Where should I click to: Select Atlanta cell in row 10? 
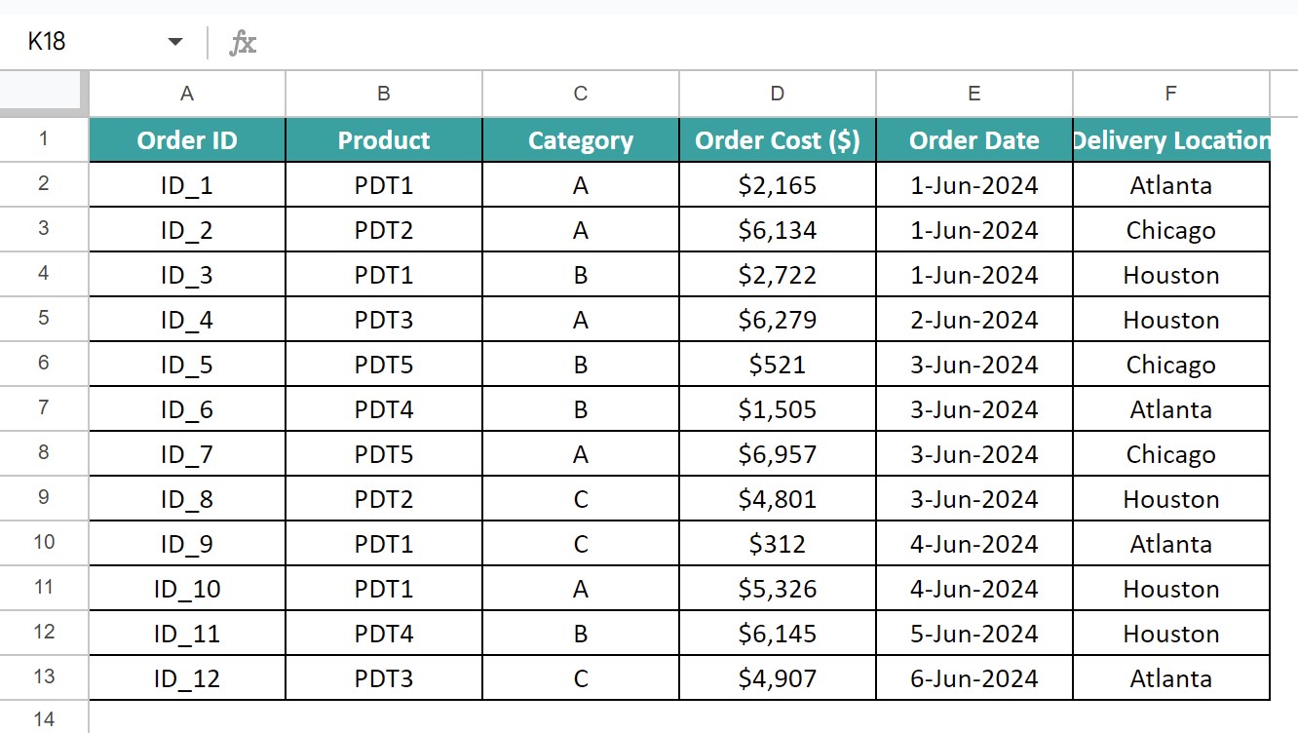(1170, 544)
